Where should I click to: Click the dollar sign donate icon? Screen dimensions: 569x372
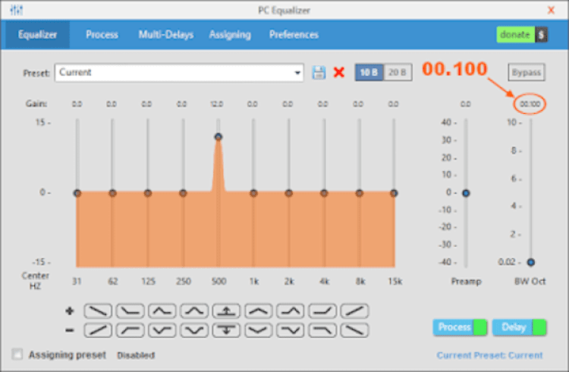pos(541,35)
